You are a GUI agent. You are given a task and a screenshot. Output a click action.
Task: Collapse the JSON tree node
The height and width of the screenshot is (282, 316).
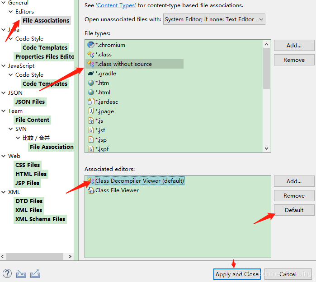[4, 93]
